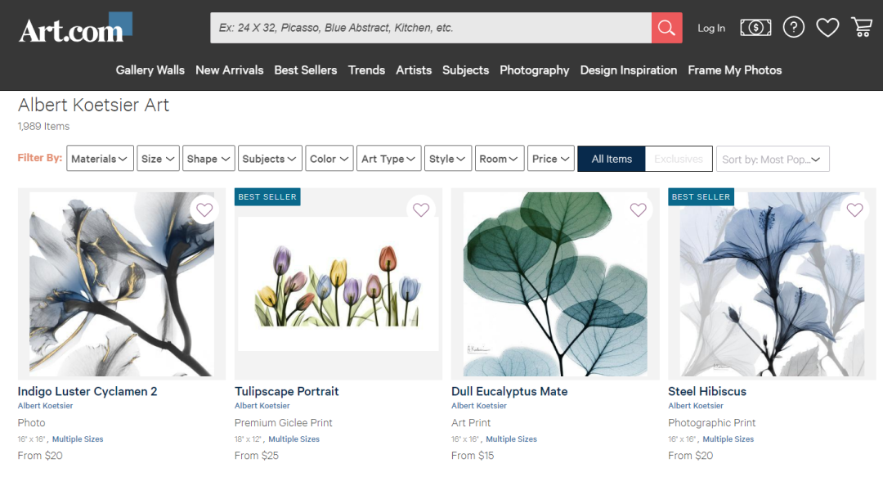883x495 pixels.
Task: Go to Best Sellers nav item
Action: (306, 70)
